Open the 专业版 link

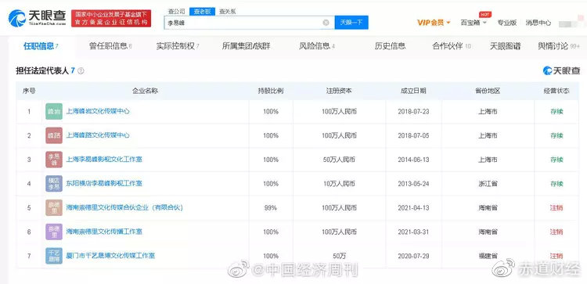507,23
